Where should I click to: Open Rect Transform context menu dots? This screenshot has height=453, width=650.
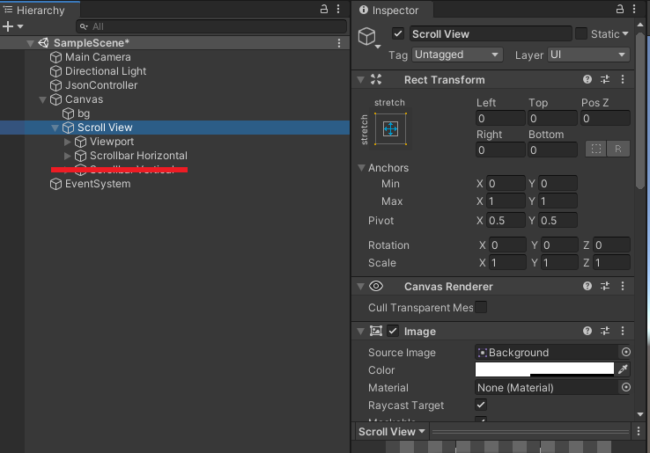pyautogui.click(x=623, y=79)
